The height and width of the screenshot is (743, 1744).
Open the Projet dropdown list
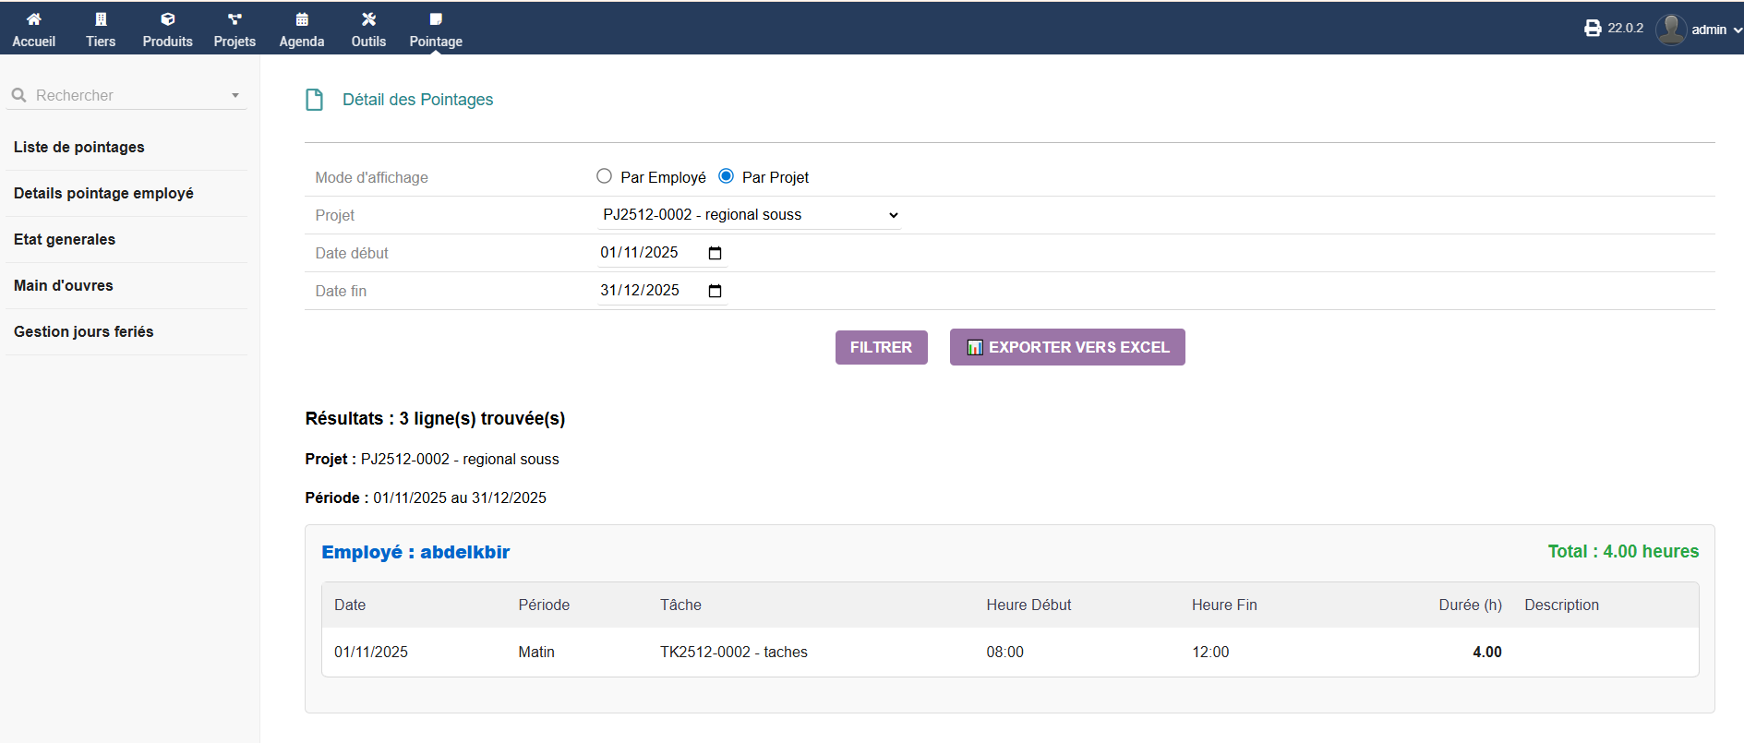click(749, 215)
